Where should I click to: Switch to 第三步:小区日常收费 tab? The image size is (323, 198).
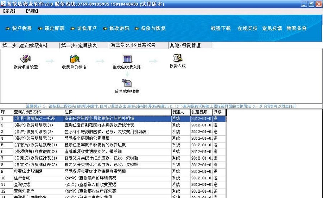139,45
